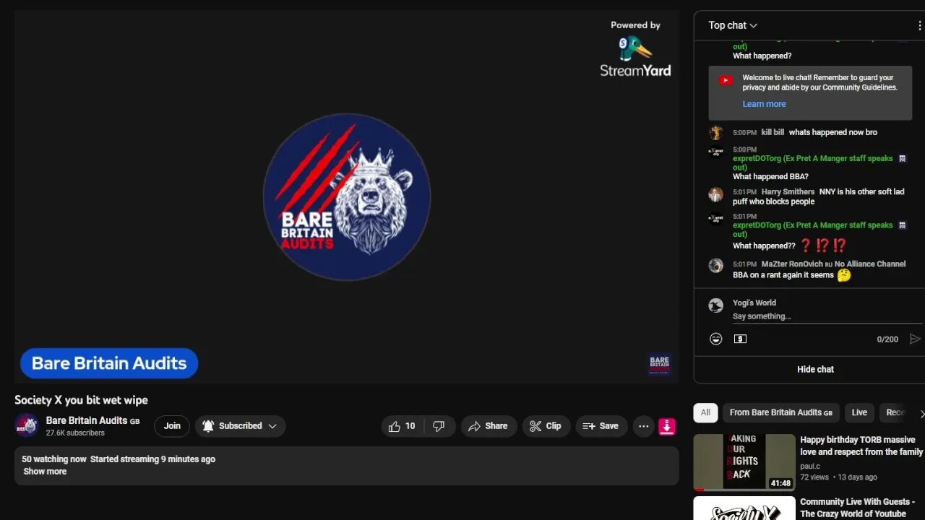Select the partially hidden Recently chip
This screenshot has height=520, width=925.
895,412
